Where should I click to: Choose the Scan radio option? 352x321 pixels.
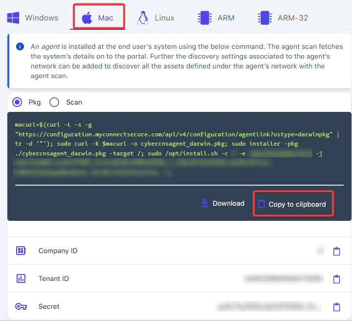coord(54,102)
